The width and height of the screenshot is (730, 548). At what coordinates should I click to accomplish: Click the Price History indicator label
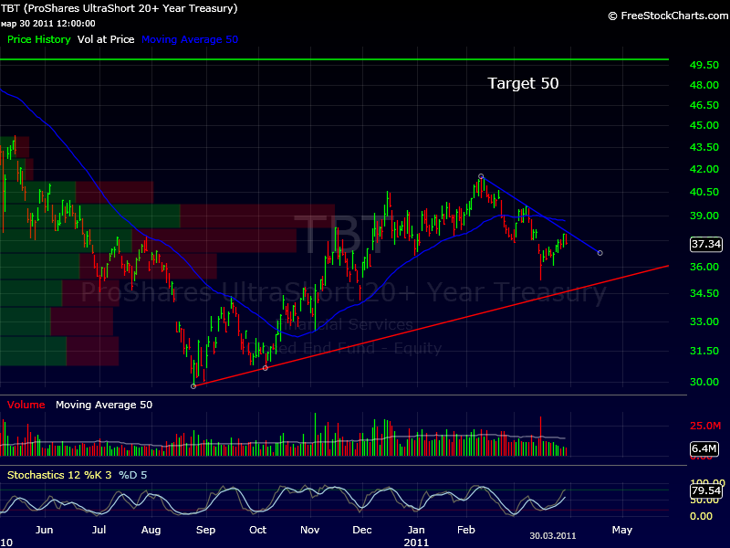38,39
